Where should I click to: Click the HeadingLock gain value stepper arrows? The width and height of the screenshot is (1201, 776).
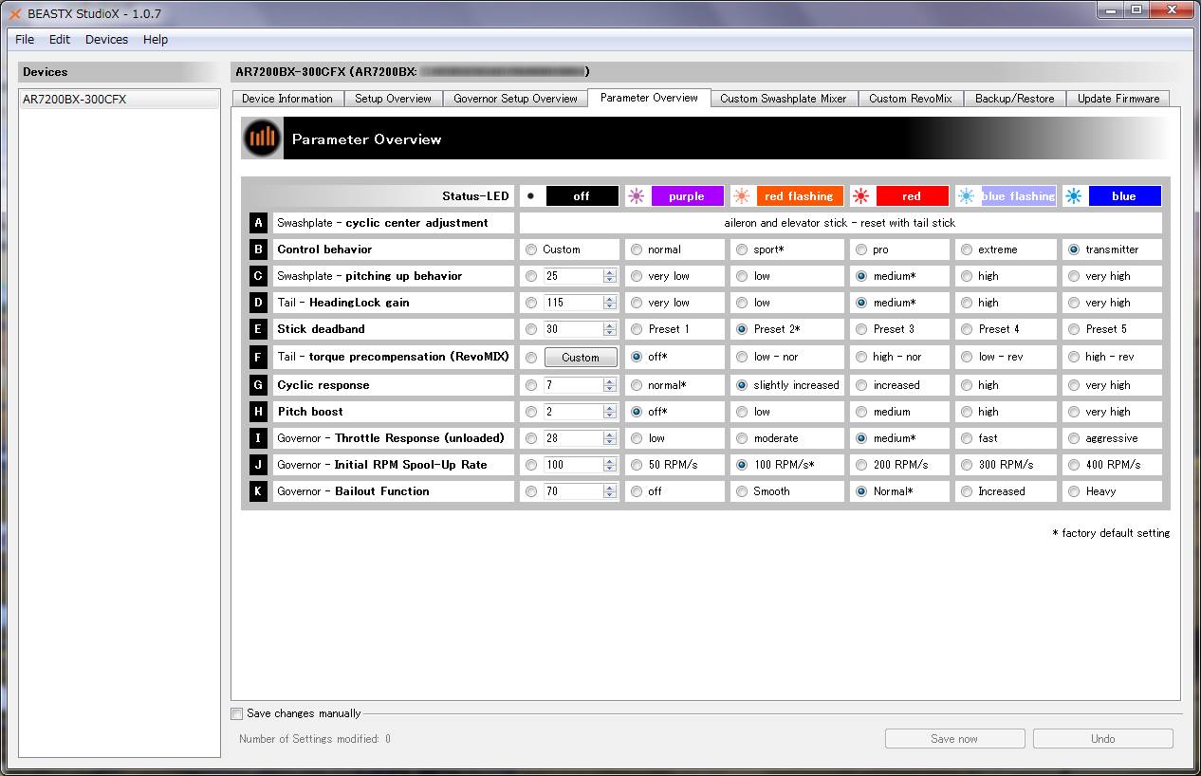610,303
